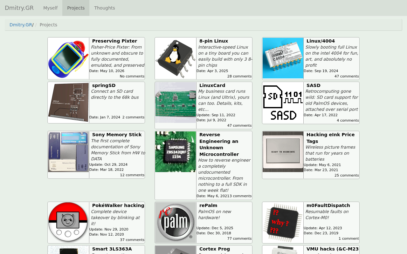Viewport: 407px width, 254px height.
Task: Click 'Update: Apr 12, 2023' text
Action: click(323, 228)
